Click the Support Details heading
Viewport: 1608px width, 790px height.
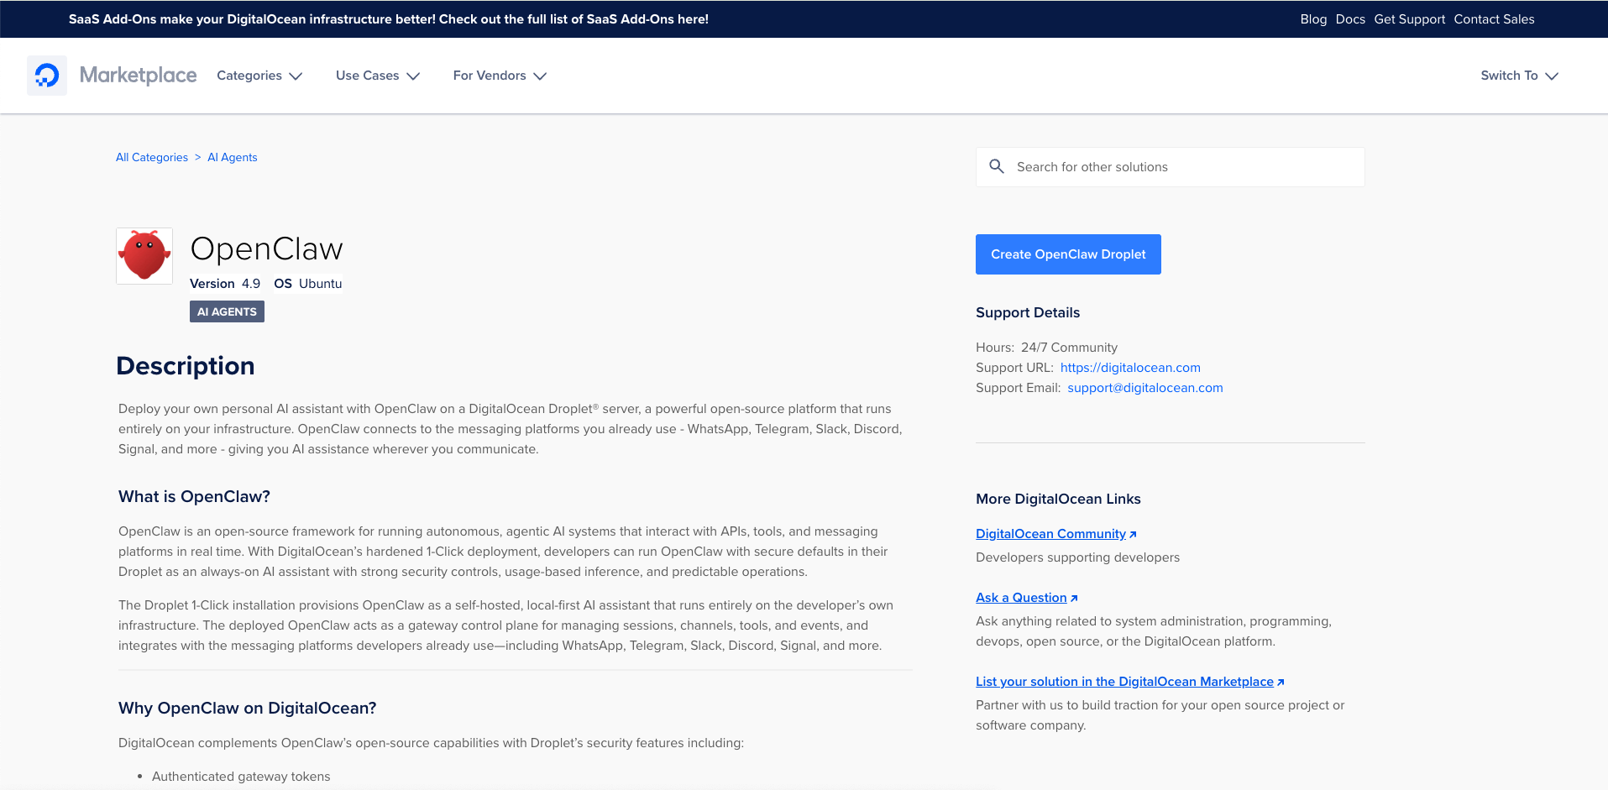[1028, 312]
